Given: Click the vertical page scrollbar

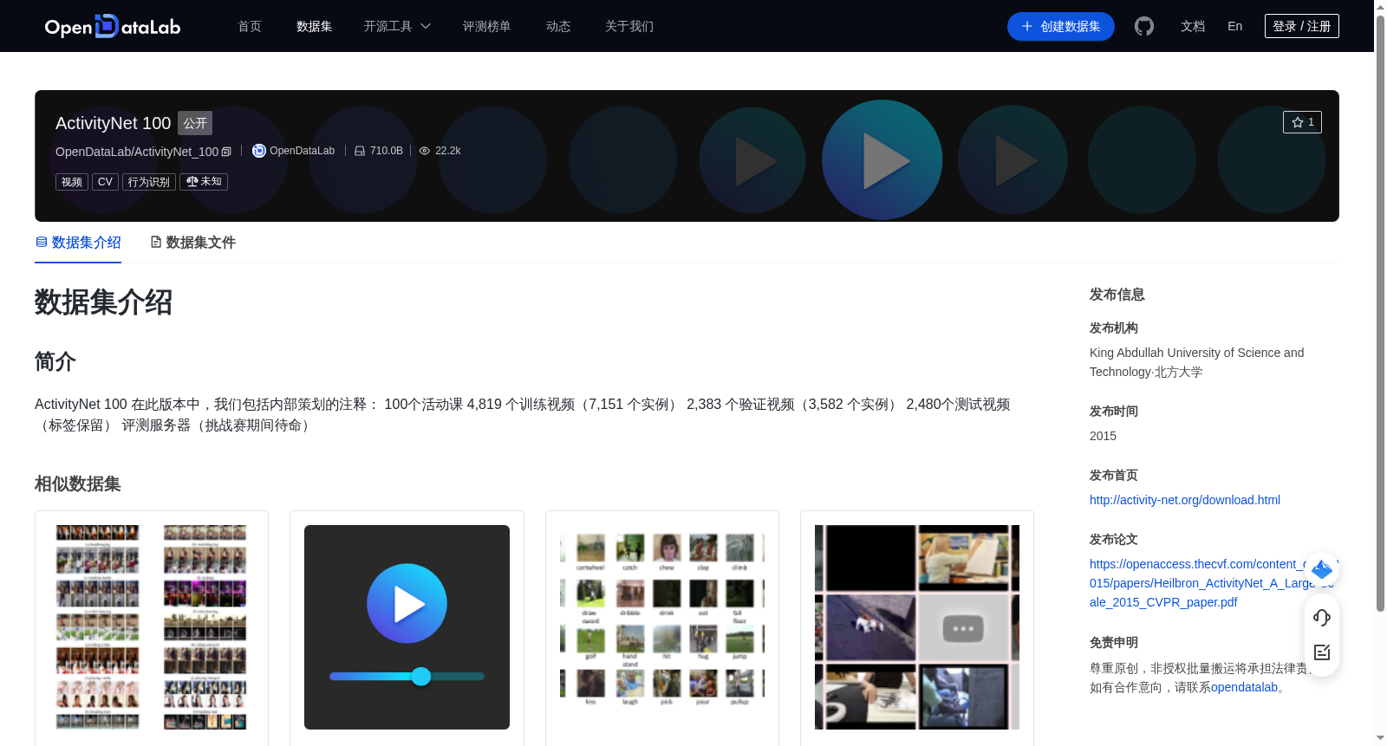Looking at the screenshot, I should tap(1380, 314).
